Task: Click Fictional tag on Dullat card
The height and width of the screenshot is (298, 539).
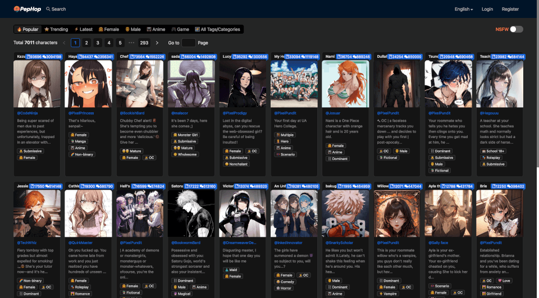Action: pos(388,158)
